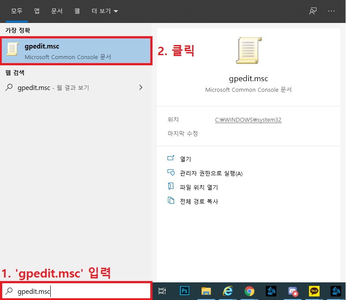Open the first Battle.net icon on taskbar
This screenshot has width=346, height=300.
(271, 291)
